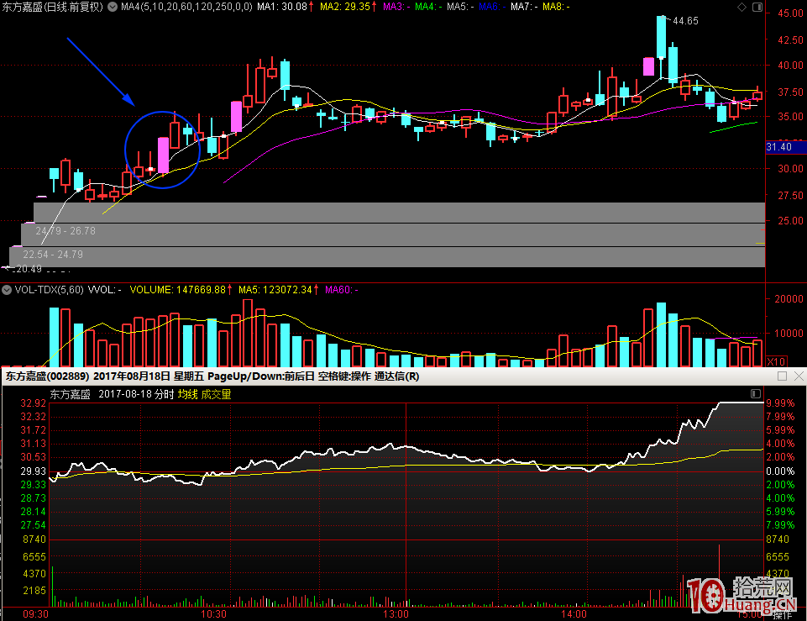This screenshot has height=621, width=807.
Task: Click the small box icon in intraday header
Action: point(753,393)
